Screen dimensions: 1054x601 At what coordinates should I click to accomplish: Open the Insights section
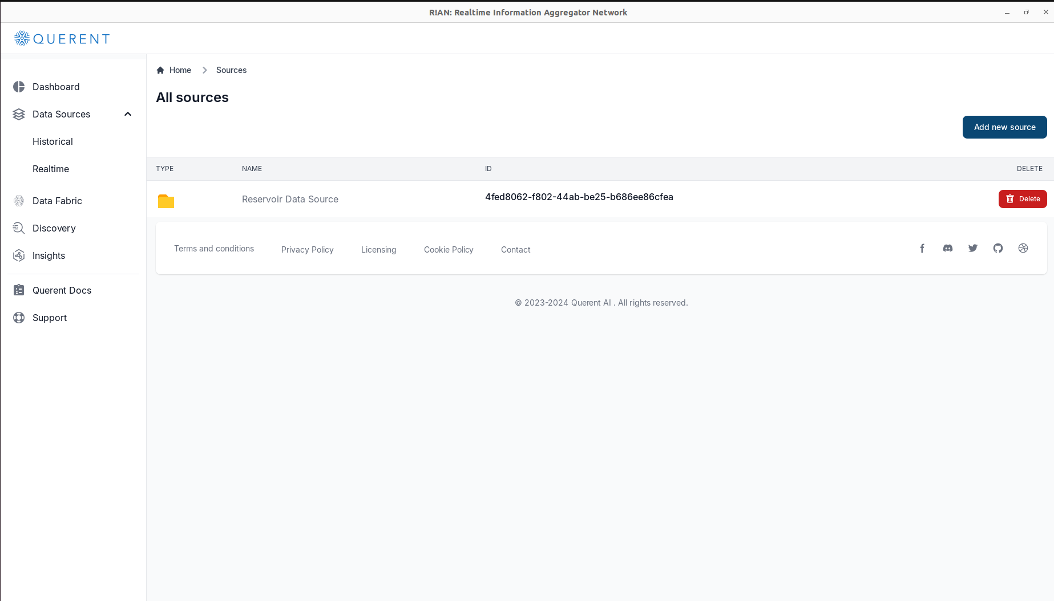tap(49, 255)
